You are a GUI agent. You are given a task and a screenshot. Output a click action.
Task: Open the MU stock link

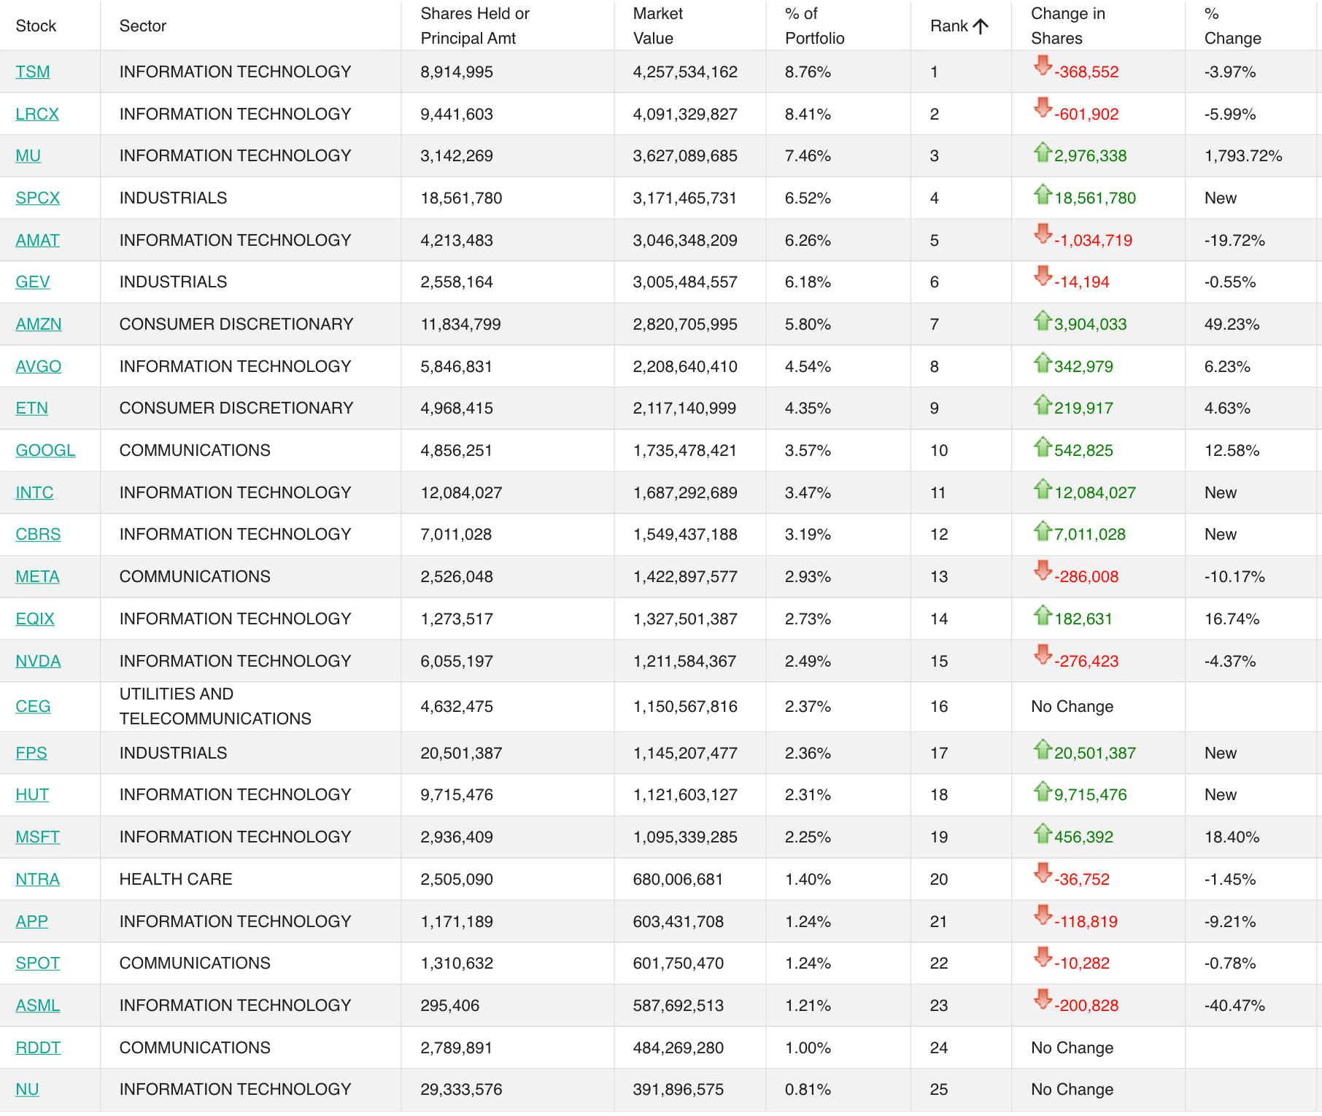pos(28,156)
